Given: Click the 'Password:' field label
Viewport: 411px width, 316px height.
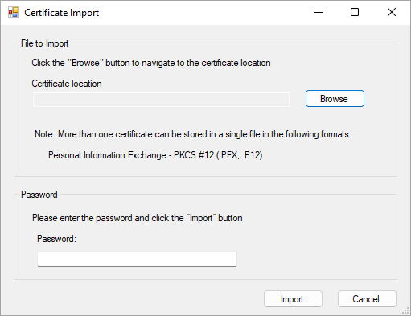Looking at the screenshot, I should (x=56, y=239).
